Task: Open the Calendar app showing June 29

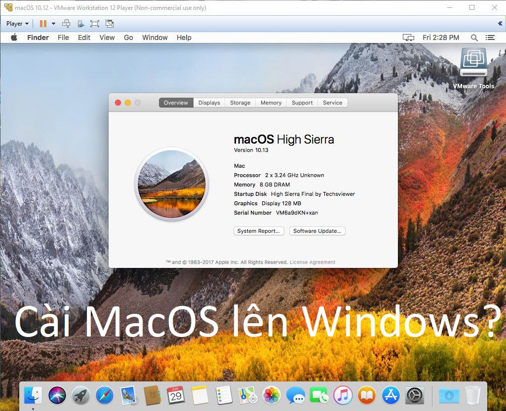Action: 176,395
